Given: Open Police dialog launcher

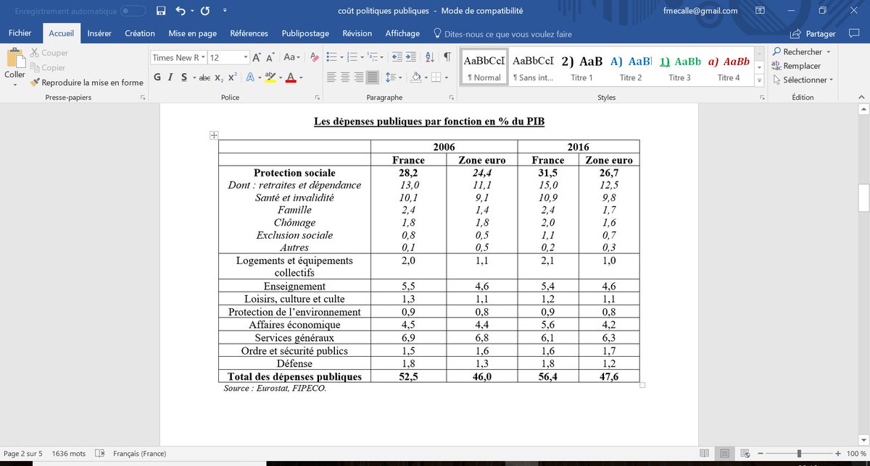Looking at the screenshot, I should coord(317,98).
